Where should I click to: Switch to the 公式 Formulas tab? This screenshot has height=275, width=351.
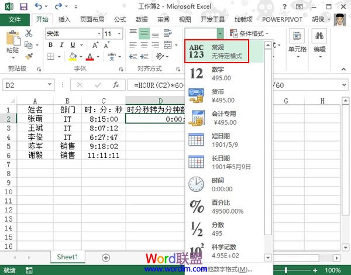click(x=120, y=20)
